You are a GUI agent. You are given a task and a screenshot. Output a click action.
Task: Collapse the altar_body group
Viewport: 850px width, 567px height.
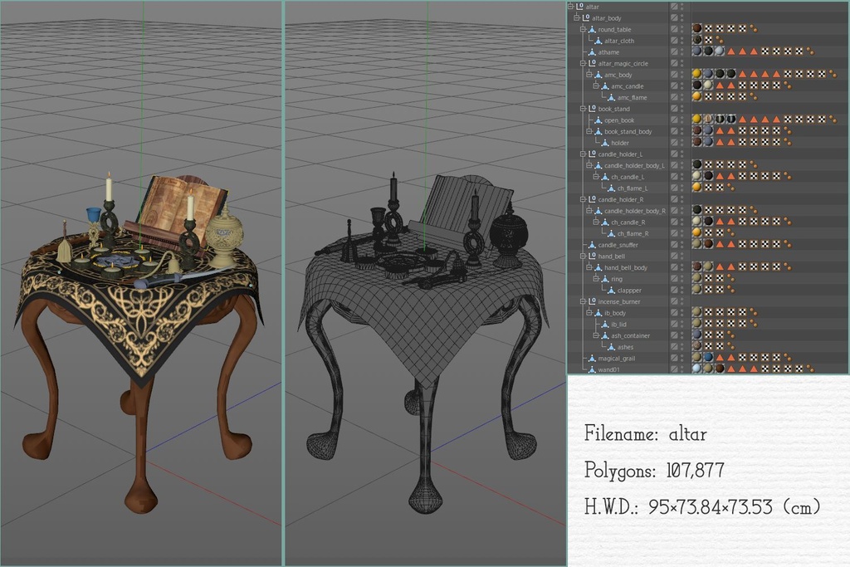pos(577,18)
